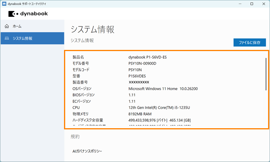Go to the ホーム page in sidebar
This screenshot has width=270, height=162.
17,26
